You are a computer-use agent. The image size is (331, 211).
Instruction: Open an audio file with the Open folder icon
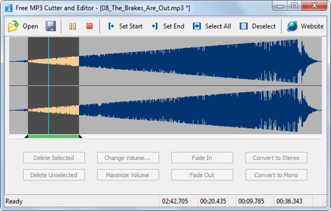tap(13, 26)
